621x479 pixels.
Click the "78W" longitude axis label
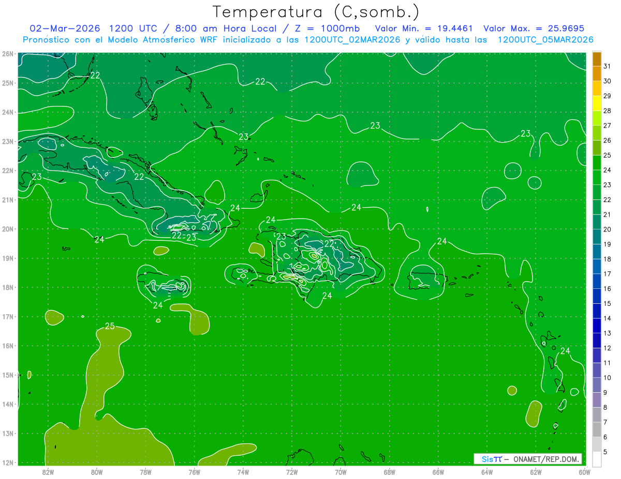[x=145, y=472]
